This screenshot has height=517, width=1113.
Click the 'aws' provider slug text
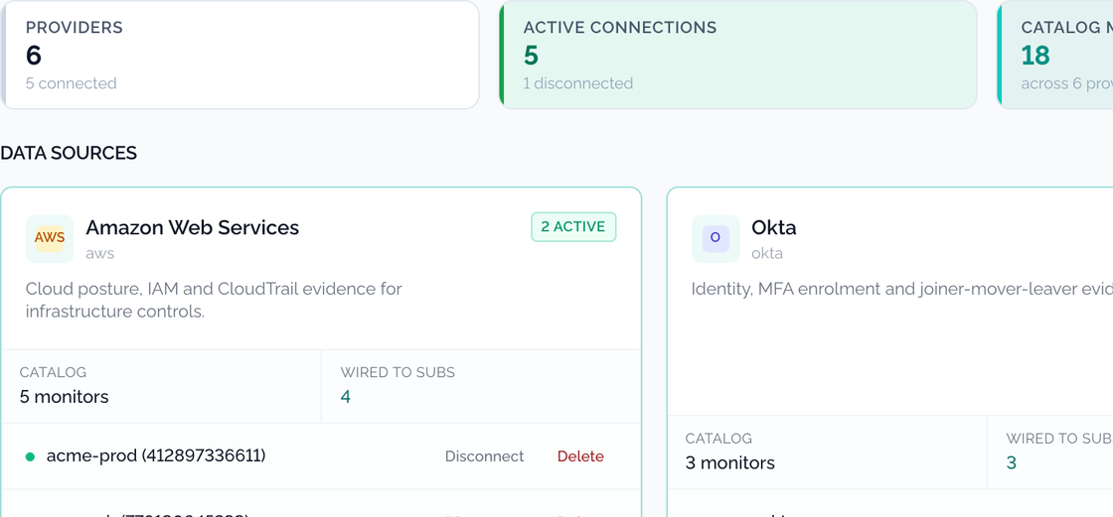click(100, 253)
